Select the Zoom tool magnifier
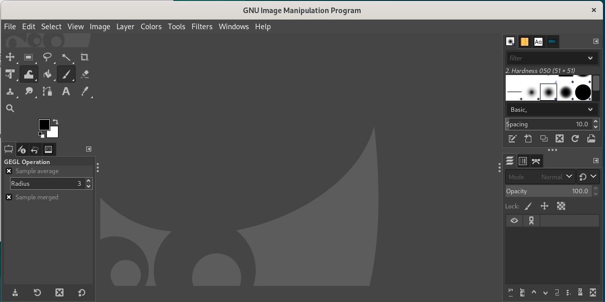The width and height of the screenshot is (605, 302). [10, 108]
